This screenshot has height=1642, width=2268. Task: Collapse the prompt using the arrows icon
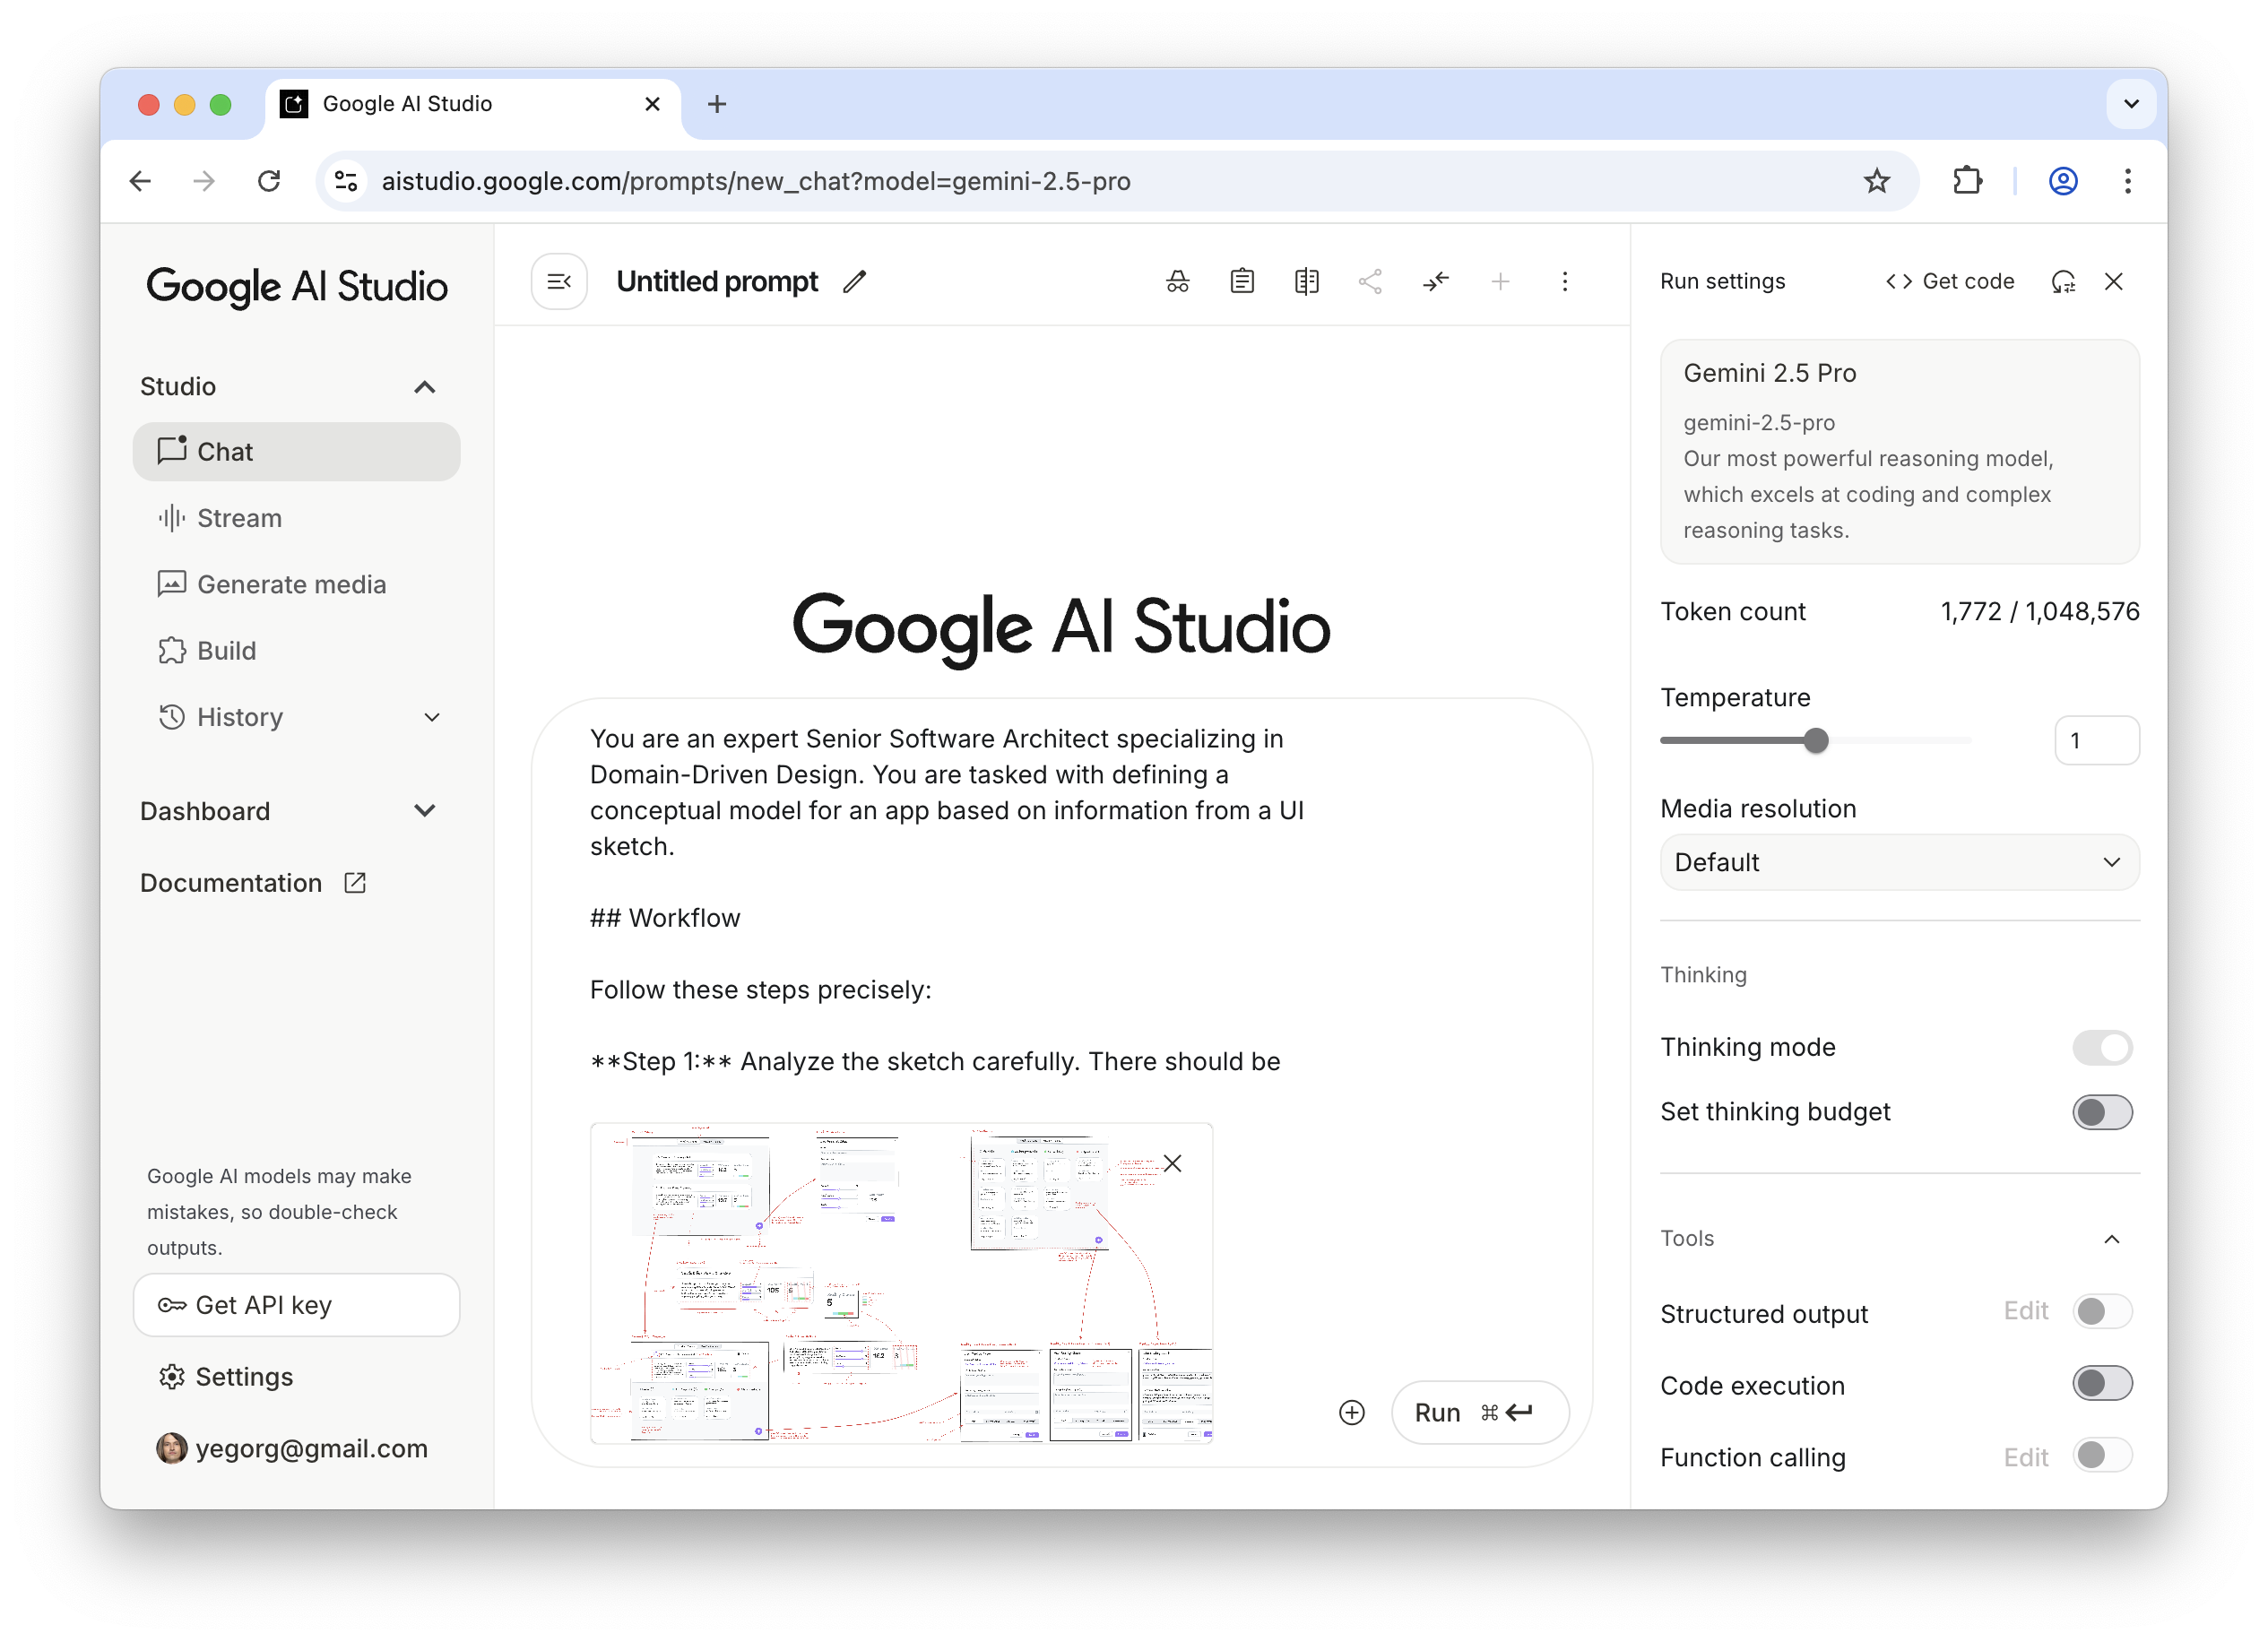tap(1436, 281)
